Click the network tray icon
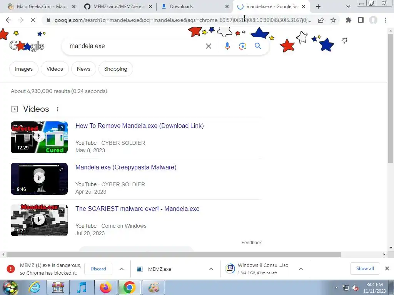The image size is (394, 295). click(346, 288)
